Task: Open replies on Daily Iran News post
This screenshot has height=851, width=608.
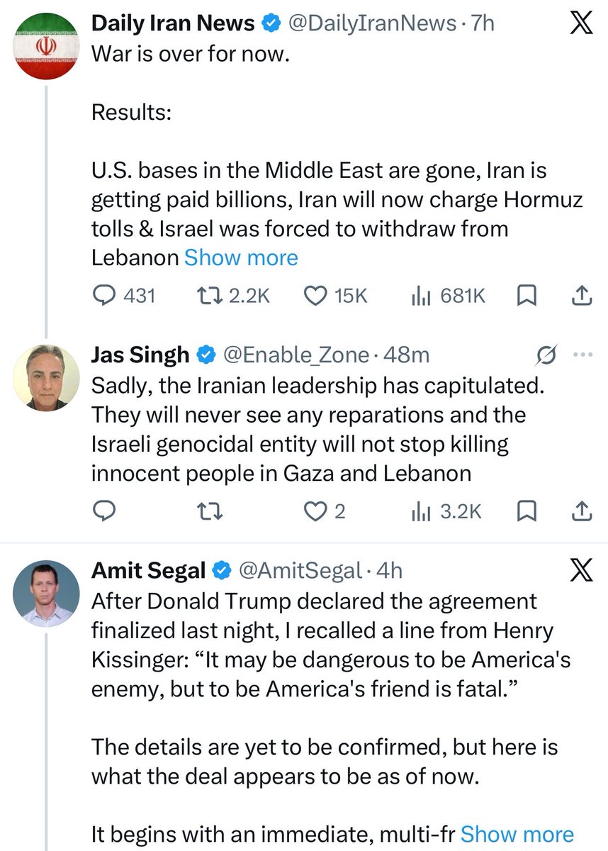Action: 124,296
